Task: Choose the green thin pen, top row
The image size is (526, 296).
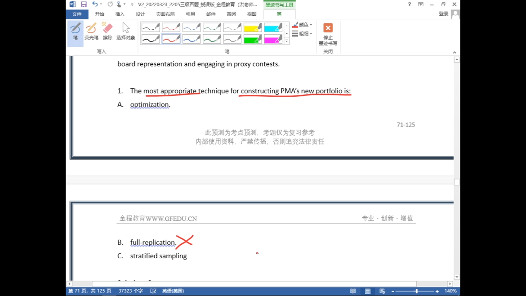Action: [x=212, y=27]
